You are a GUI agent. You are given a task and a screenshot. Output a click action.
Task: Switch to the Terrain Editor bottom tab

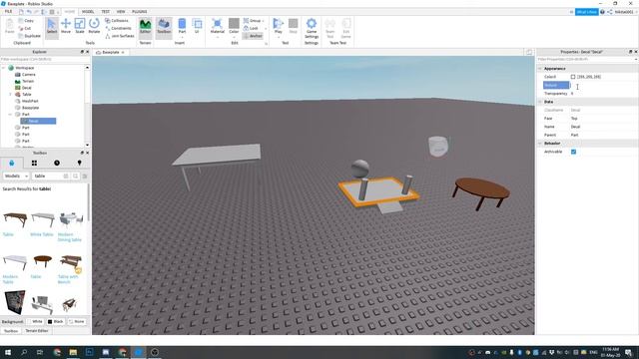(37, 331)
